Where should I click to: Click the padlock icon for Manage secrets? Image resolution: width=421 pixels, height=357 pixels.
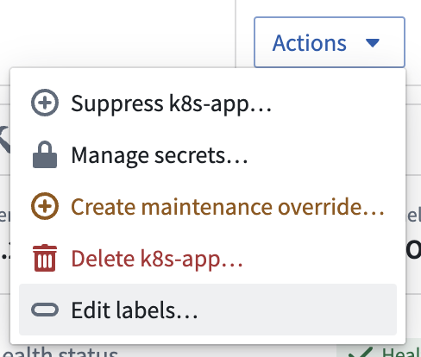(45, 154)
